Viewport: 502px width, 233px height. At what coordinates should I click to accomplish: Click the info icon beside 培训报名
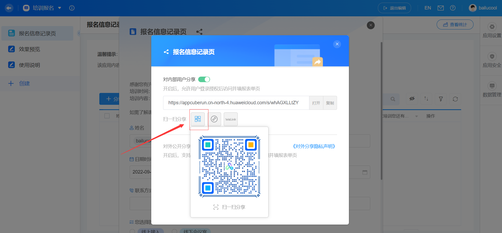click(x=72, y=8)
